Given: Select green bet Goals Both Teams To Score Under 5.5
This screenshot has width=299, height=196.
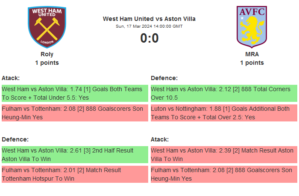Looking at the screenshot, I should click(75, 93).
